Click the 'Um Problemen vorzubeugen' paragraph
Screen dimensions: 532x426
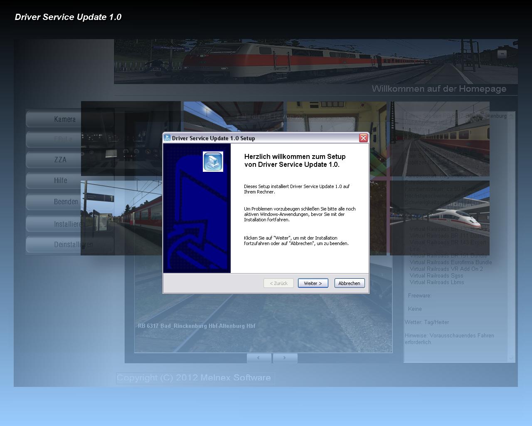pyautogui.click(x=300, y=214)
